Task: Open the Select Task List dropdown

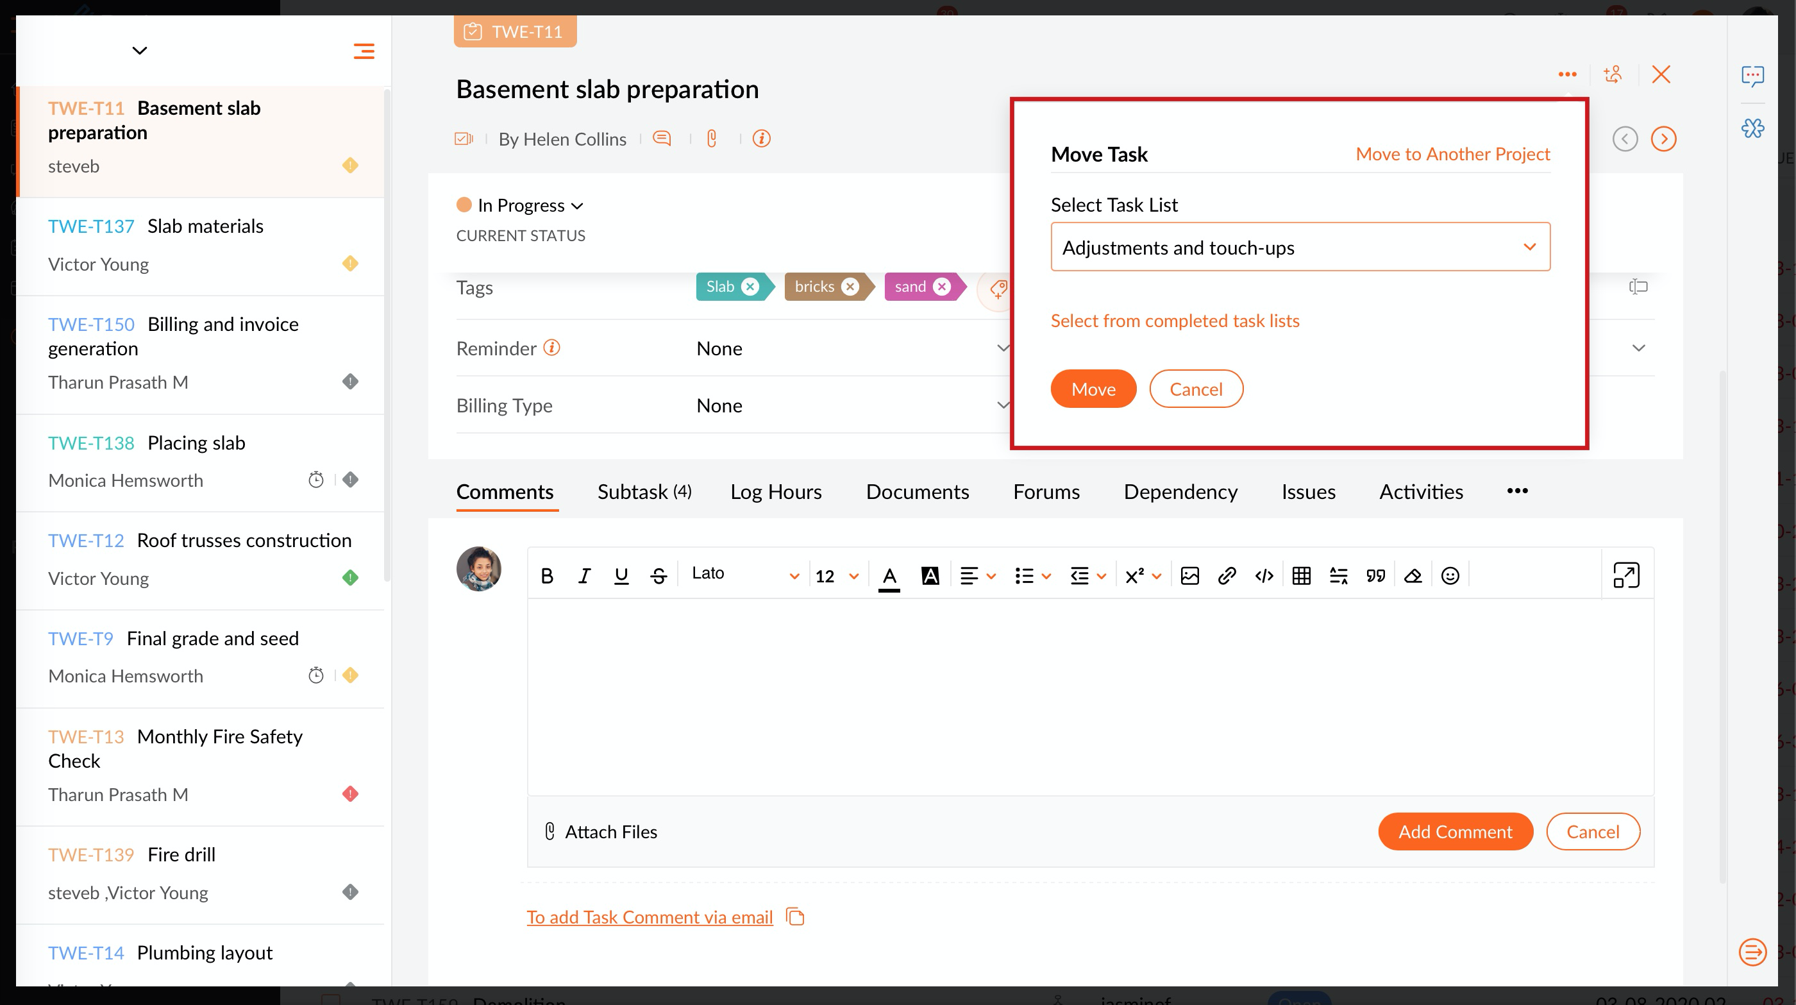Action: 1300,247
